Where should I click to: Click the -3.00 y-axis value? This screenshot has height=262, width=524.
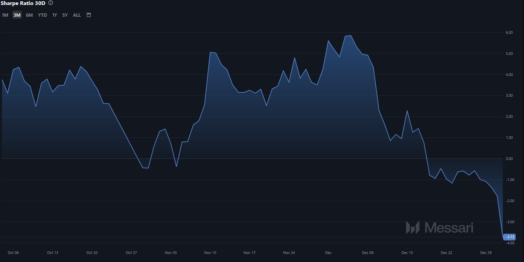pyautogui.click(x=510, y=222)
